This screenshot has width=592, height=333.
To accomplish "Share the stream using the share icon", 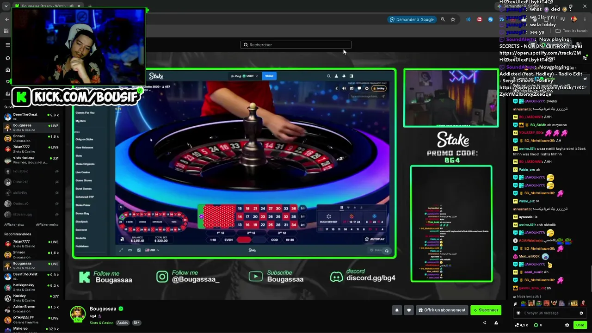I will 484,323.
